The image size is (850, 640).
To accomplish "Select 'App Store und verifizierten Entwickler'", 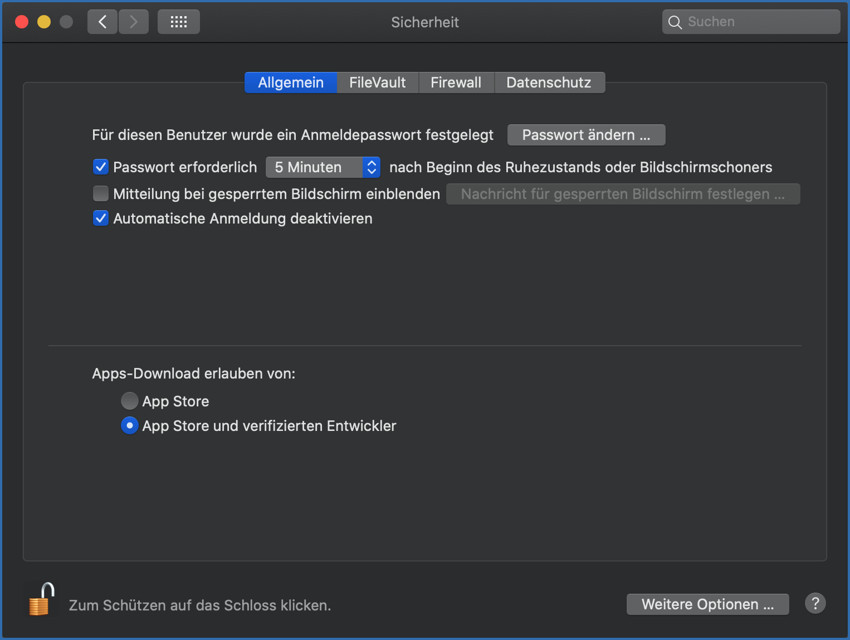I will coord(129,425).
